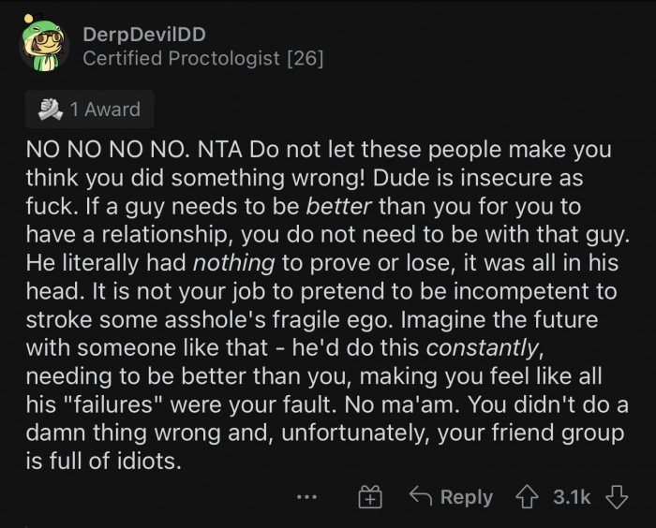The height and width of the screenshot is (528, 656).
Task: Click the italicized word "constantly"
Action: coord(482,347)
